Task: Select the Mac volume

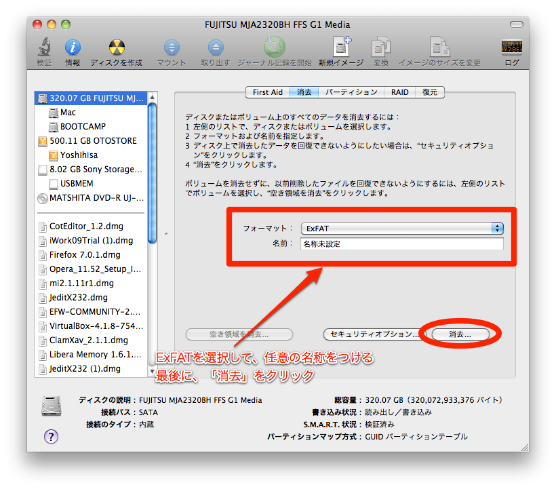Action: [x=91, y=113]
